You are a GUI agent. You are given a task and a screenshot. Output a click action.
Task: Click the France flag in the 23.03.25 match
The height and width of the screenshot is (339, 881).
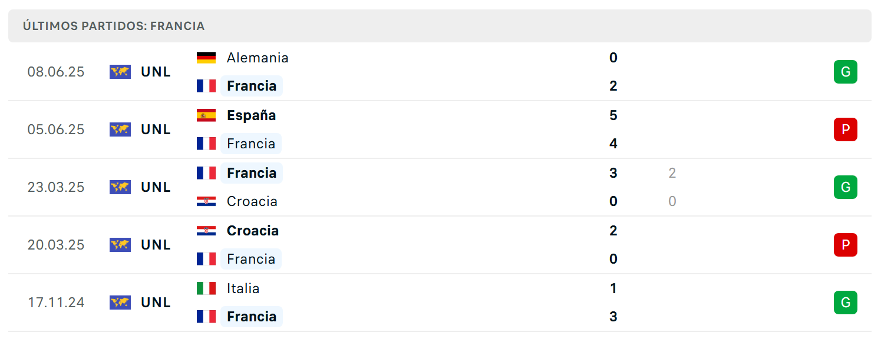click(x=206, y=173)
